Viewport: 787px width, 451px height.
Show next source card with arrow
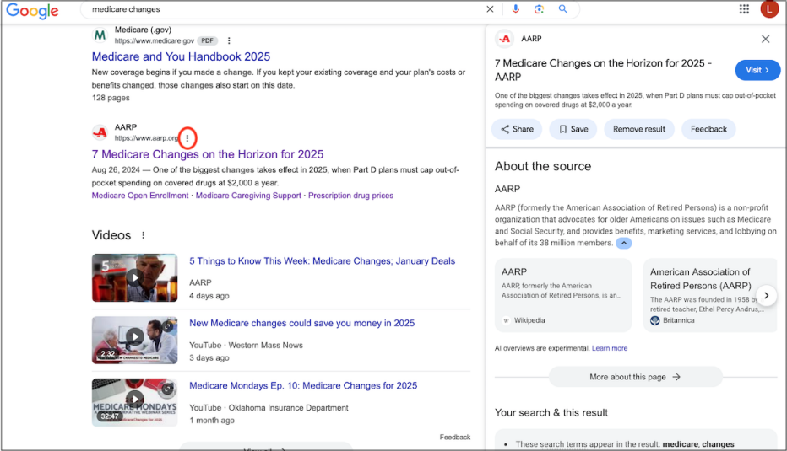pyautogui.click(x=766, y=295)
